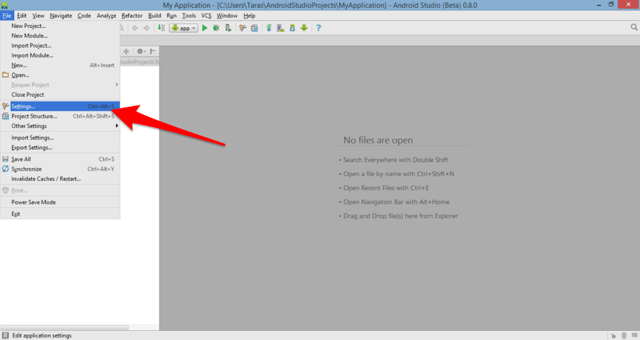
Task: Open the Code menu
Action: [84, 15]
